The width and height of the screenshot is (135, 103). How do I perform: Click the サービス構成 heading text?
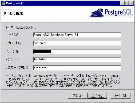13,13
